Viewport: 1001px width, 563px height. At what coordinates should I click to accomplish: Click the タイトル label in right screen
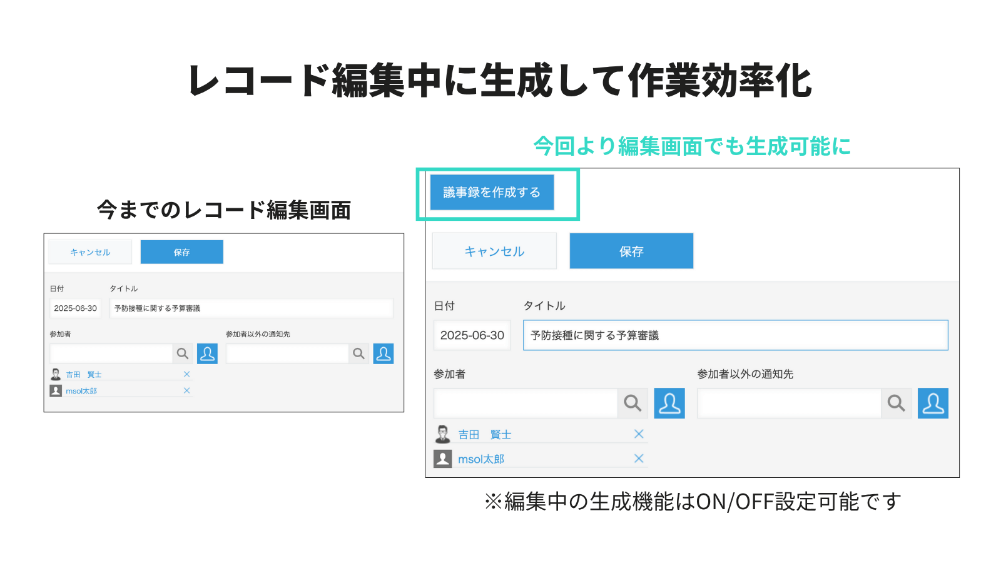click(x=544, y=306)
